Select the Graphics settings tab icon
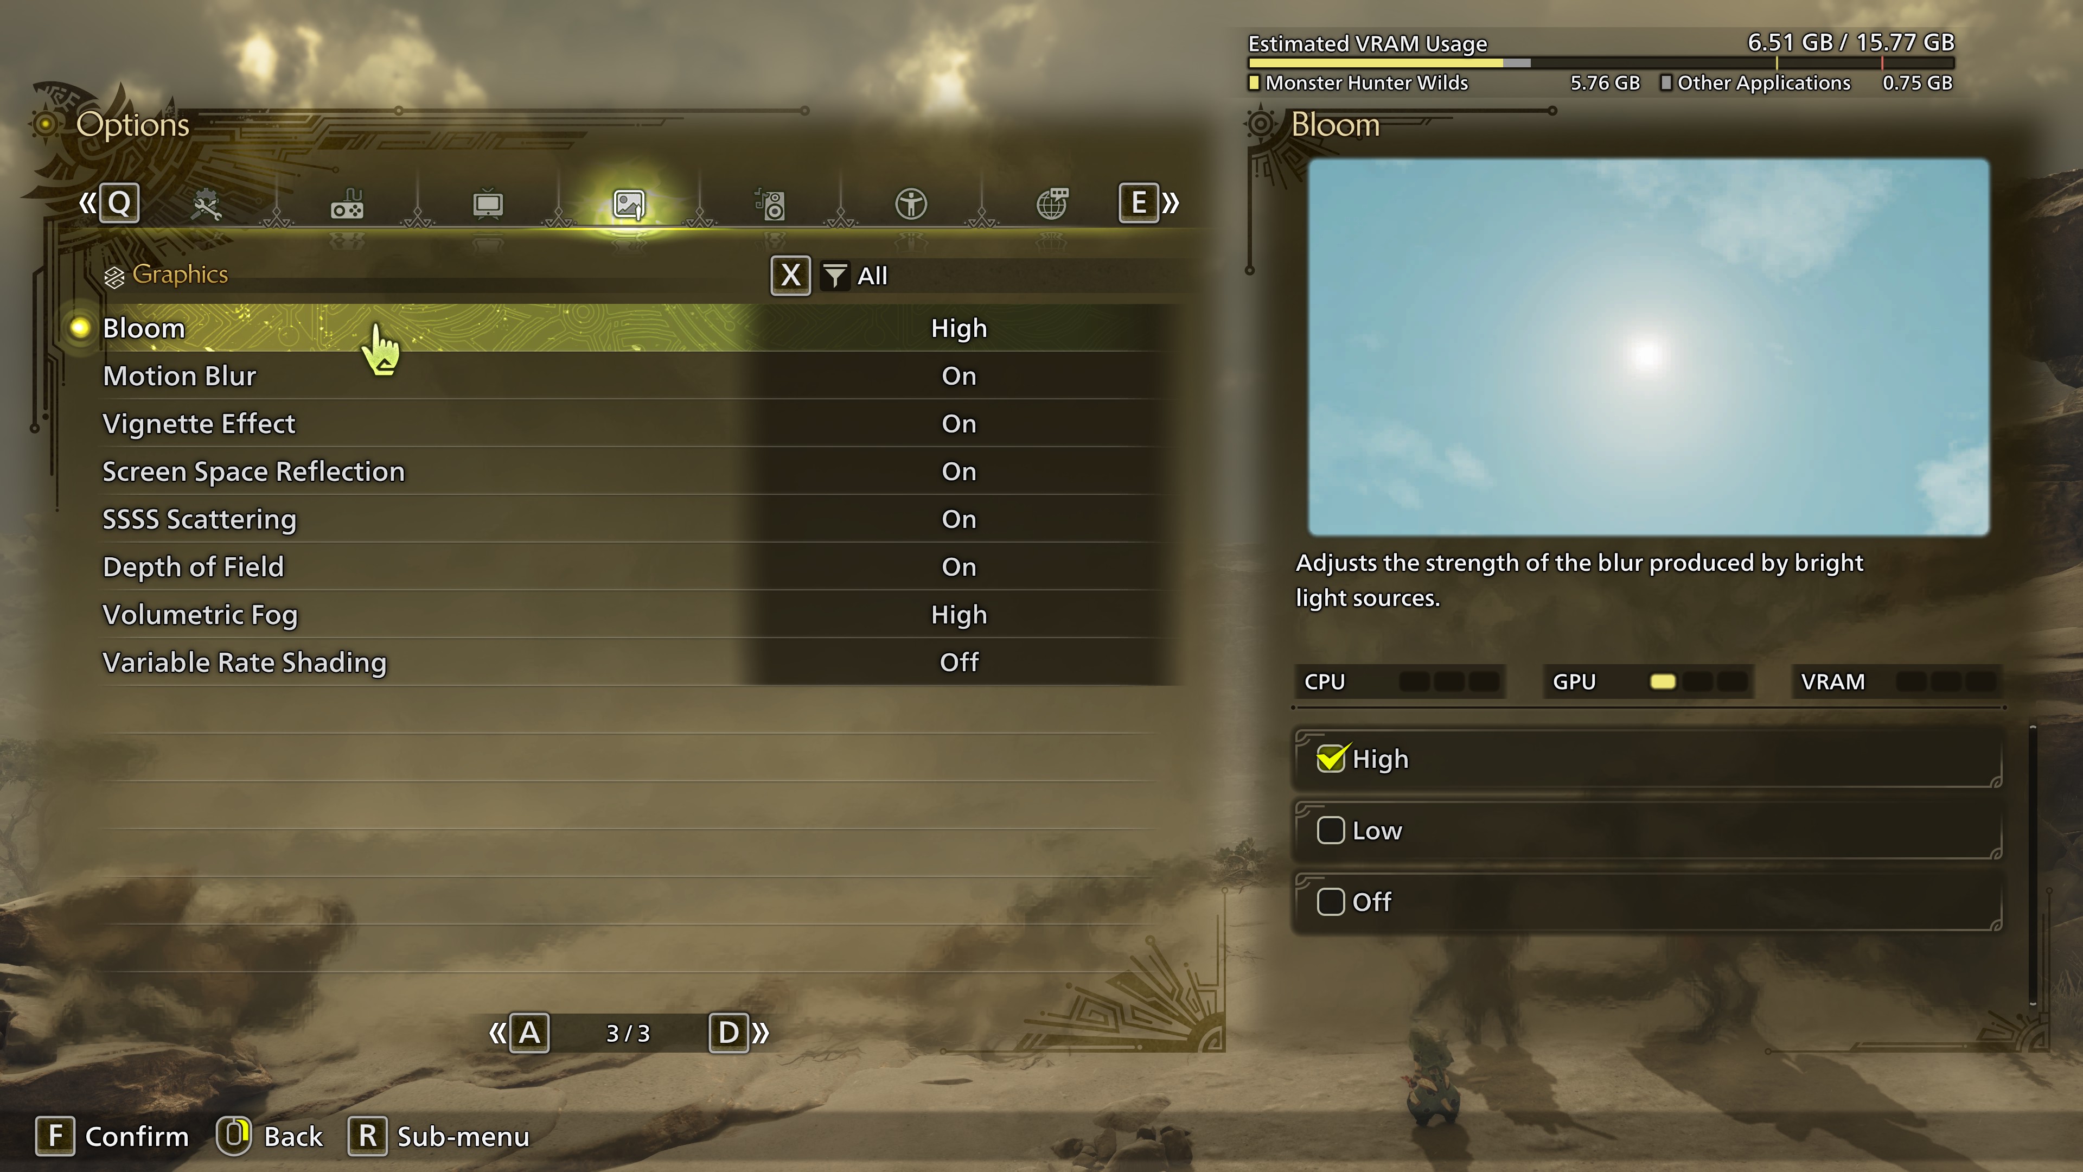This screenshot has height=1172, width=2083. [629, 202]
